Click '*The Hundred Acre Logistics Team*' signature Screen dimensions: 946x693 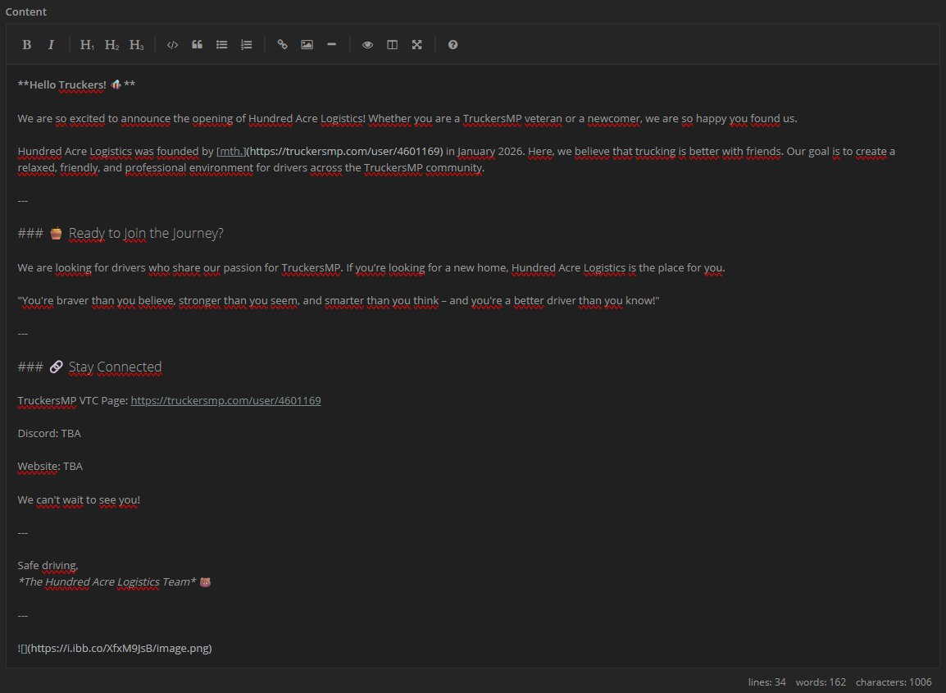(x=107, y=582)
